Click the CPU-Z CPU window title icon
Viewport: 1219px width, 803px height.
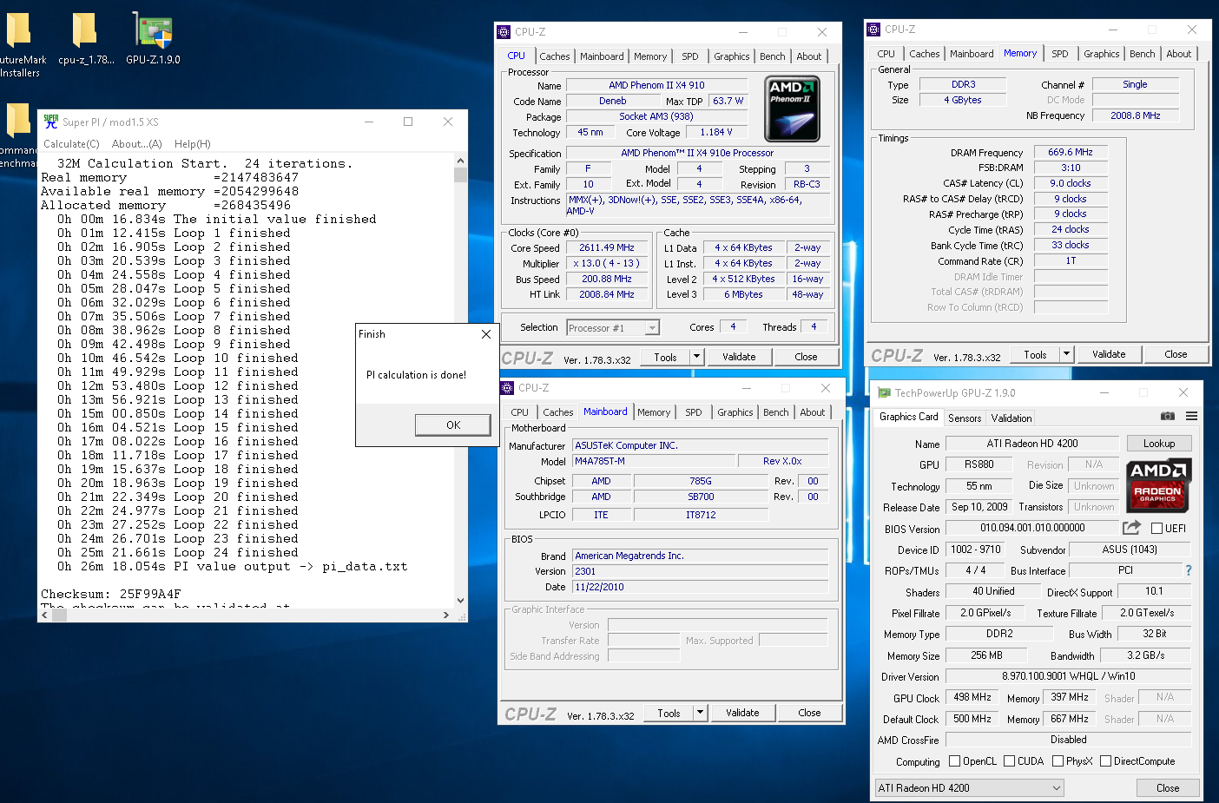click(504, 32)
